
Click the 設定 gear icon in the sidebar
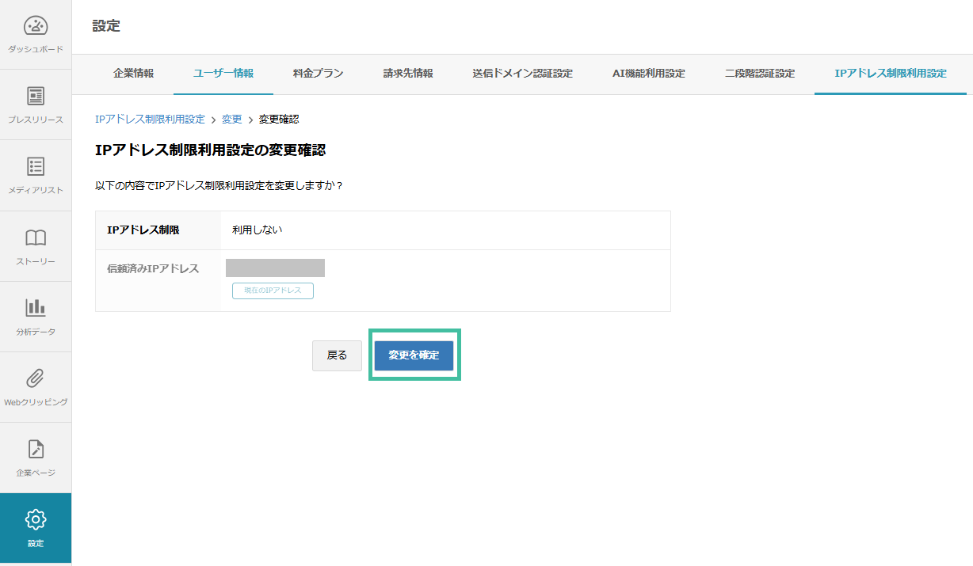coord(35,520)
